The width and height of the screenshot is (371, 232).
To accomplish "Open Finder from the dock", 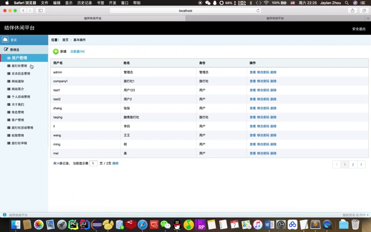I will click(x=15, y=225).
